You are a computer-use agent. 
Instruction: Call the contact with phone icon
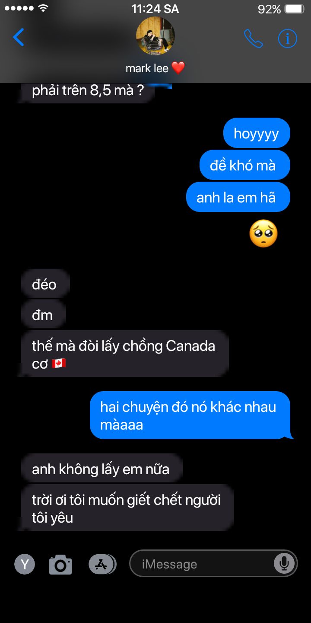pos(254,39)
